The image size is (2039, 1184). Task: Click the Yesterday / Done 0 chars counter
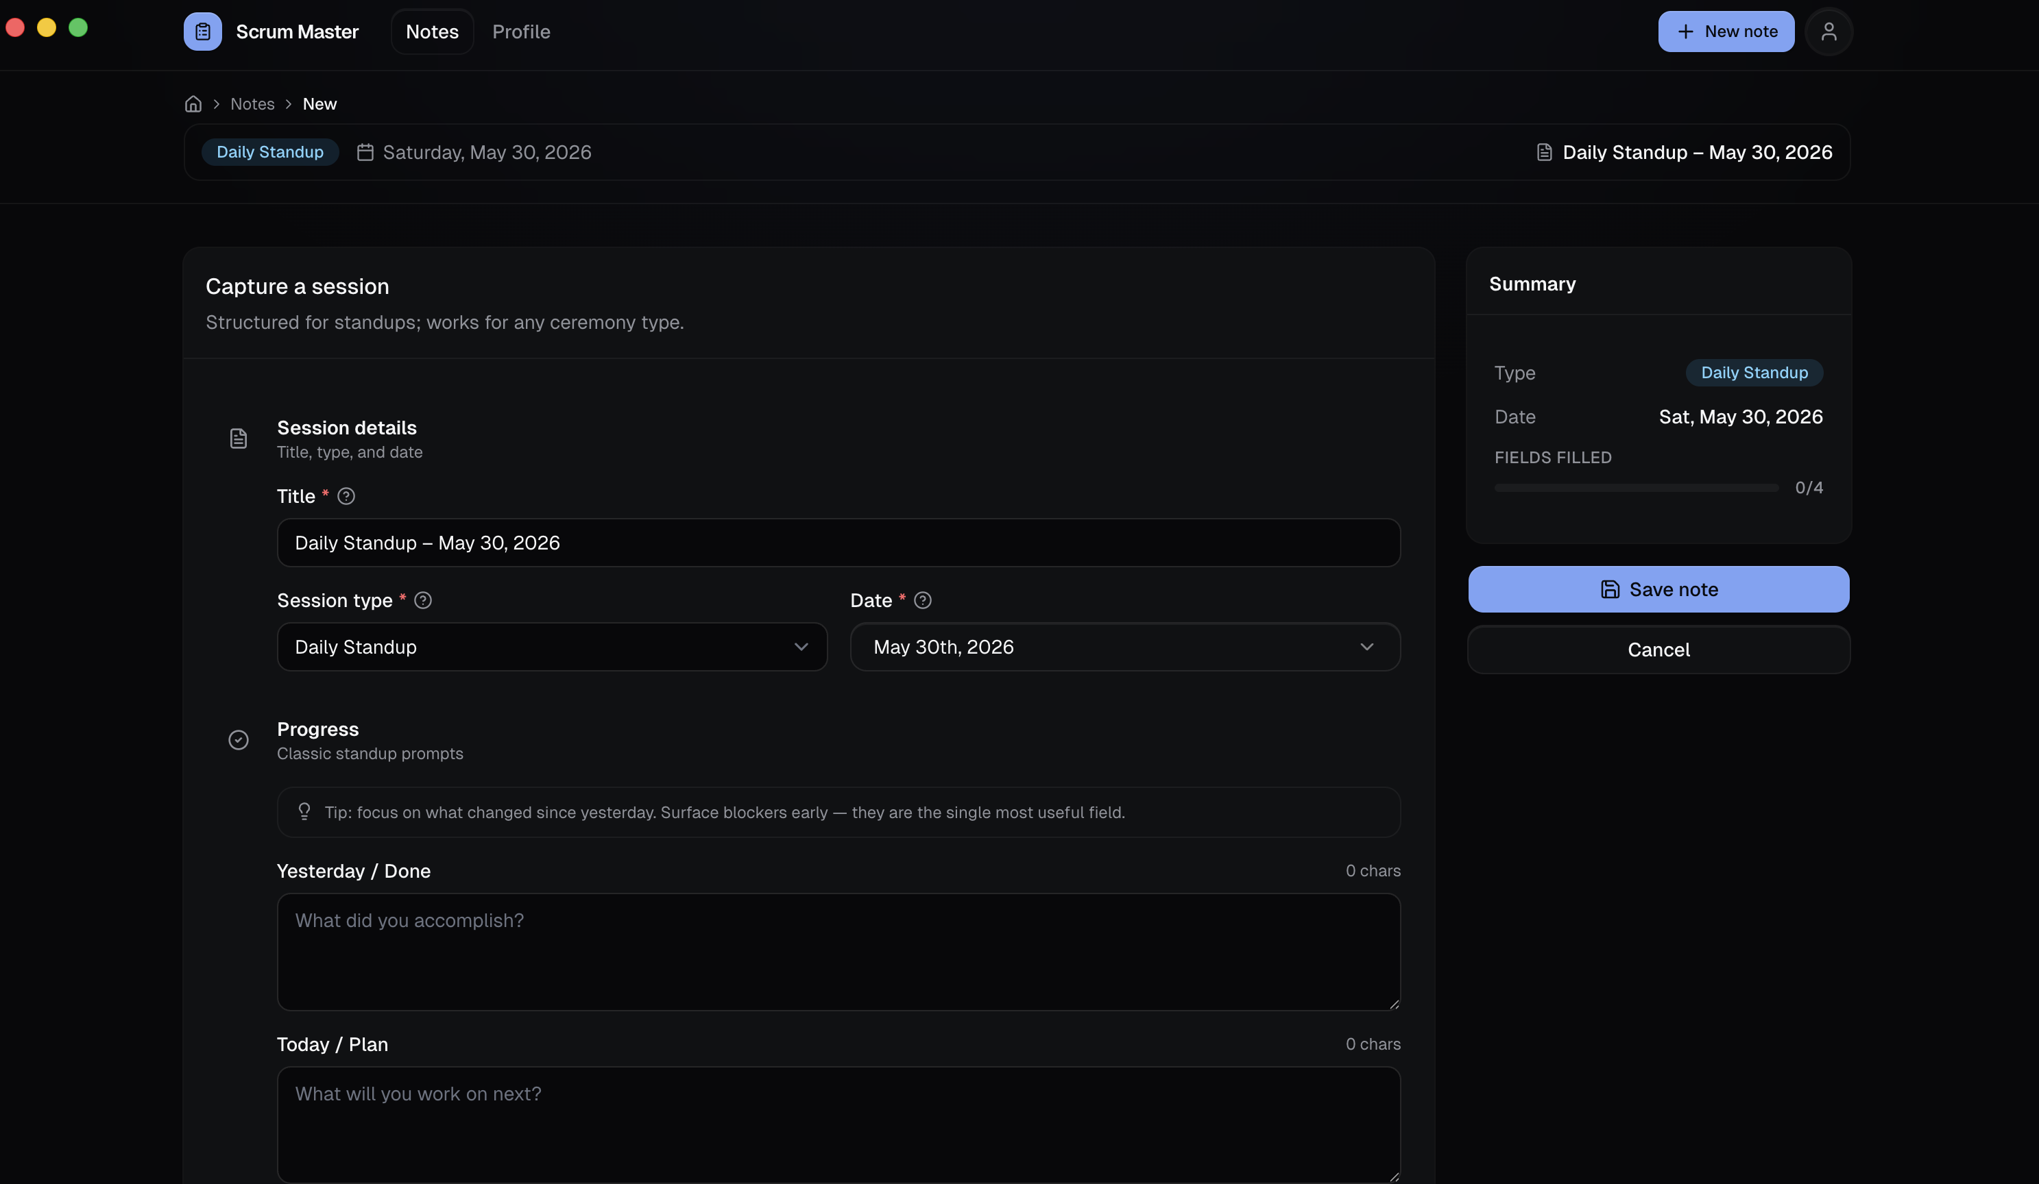tap(1373, 871)
